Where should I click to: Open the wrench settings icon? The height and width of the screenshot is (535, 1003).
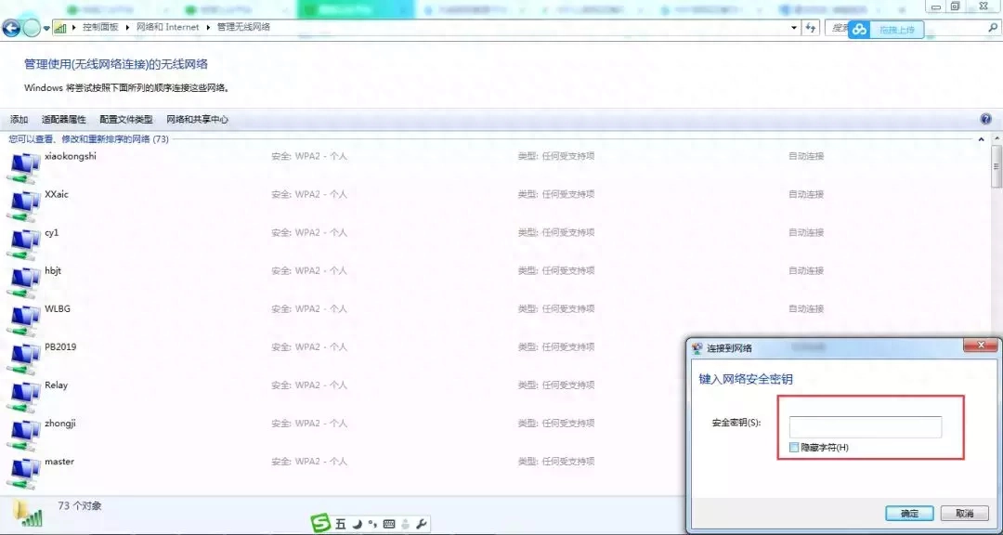[421, 524]
